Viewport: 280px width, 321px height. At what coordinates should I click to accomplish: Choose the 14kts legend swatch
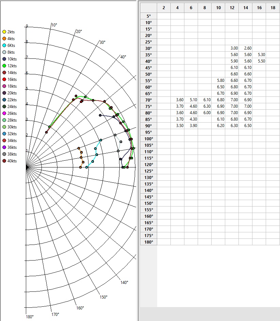click(4, 72)
